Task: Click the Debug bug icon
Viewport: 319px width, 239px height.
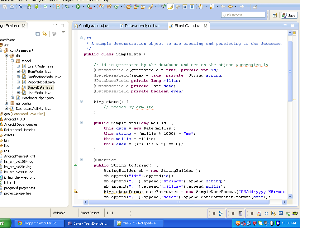Action: coord(67,7)
